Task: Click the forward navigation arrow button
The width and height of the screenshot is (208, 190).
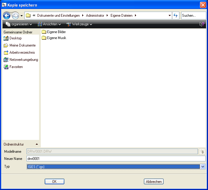Action: [15, 16]
